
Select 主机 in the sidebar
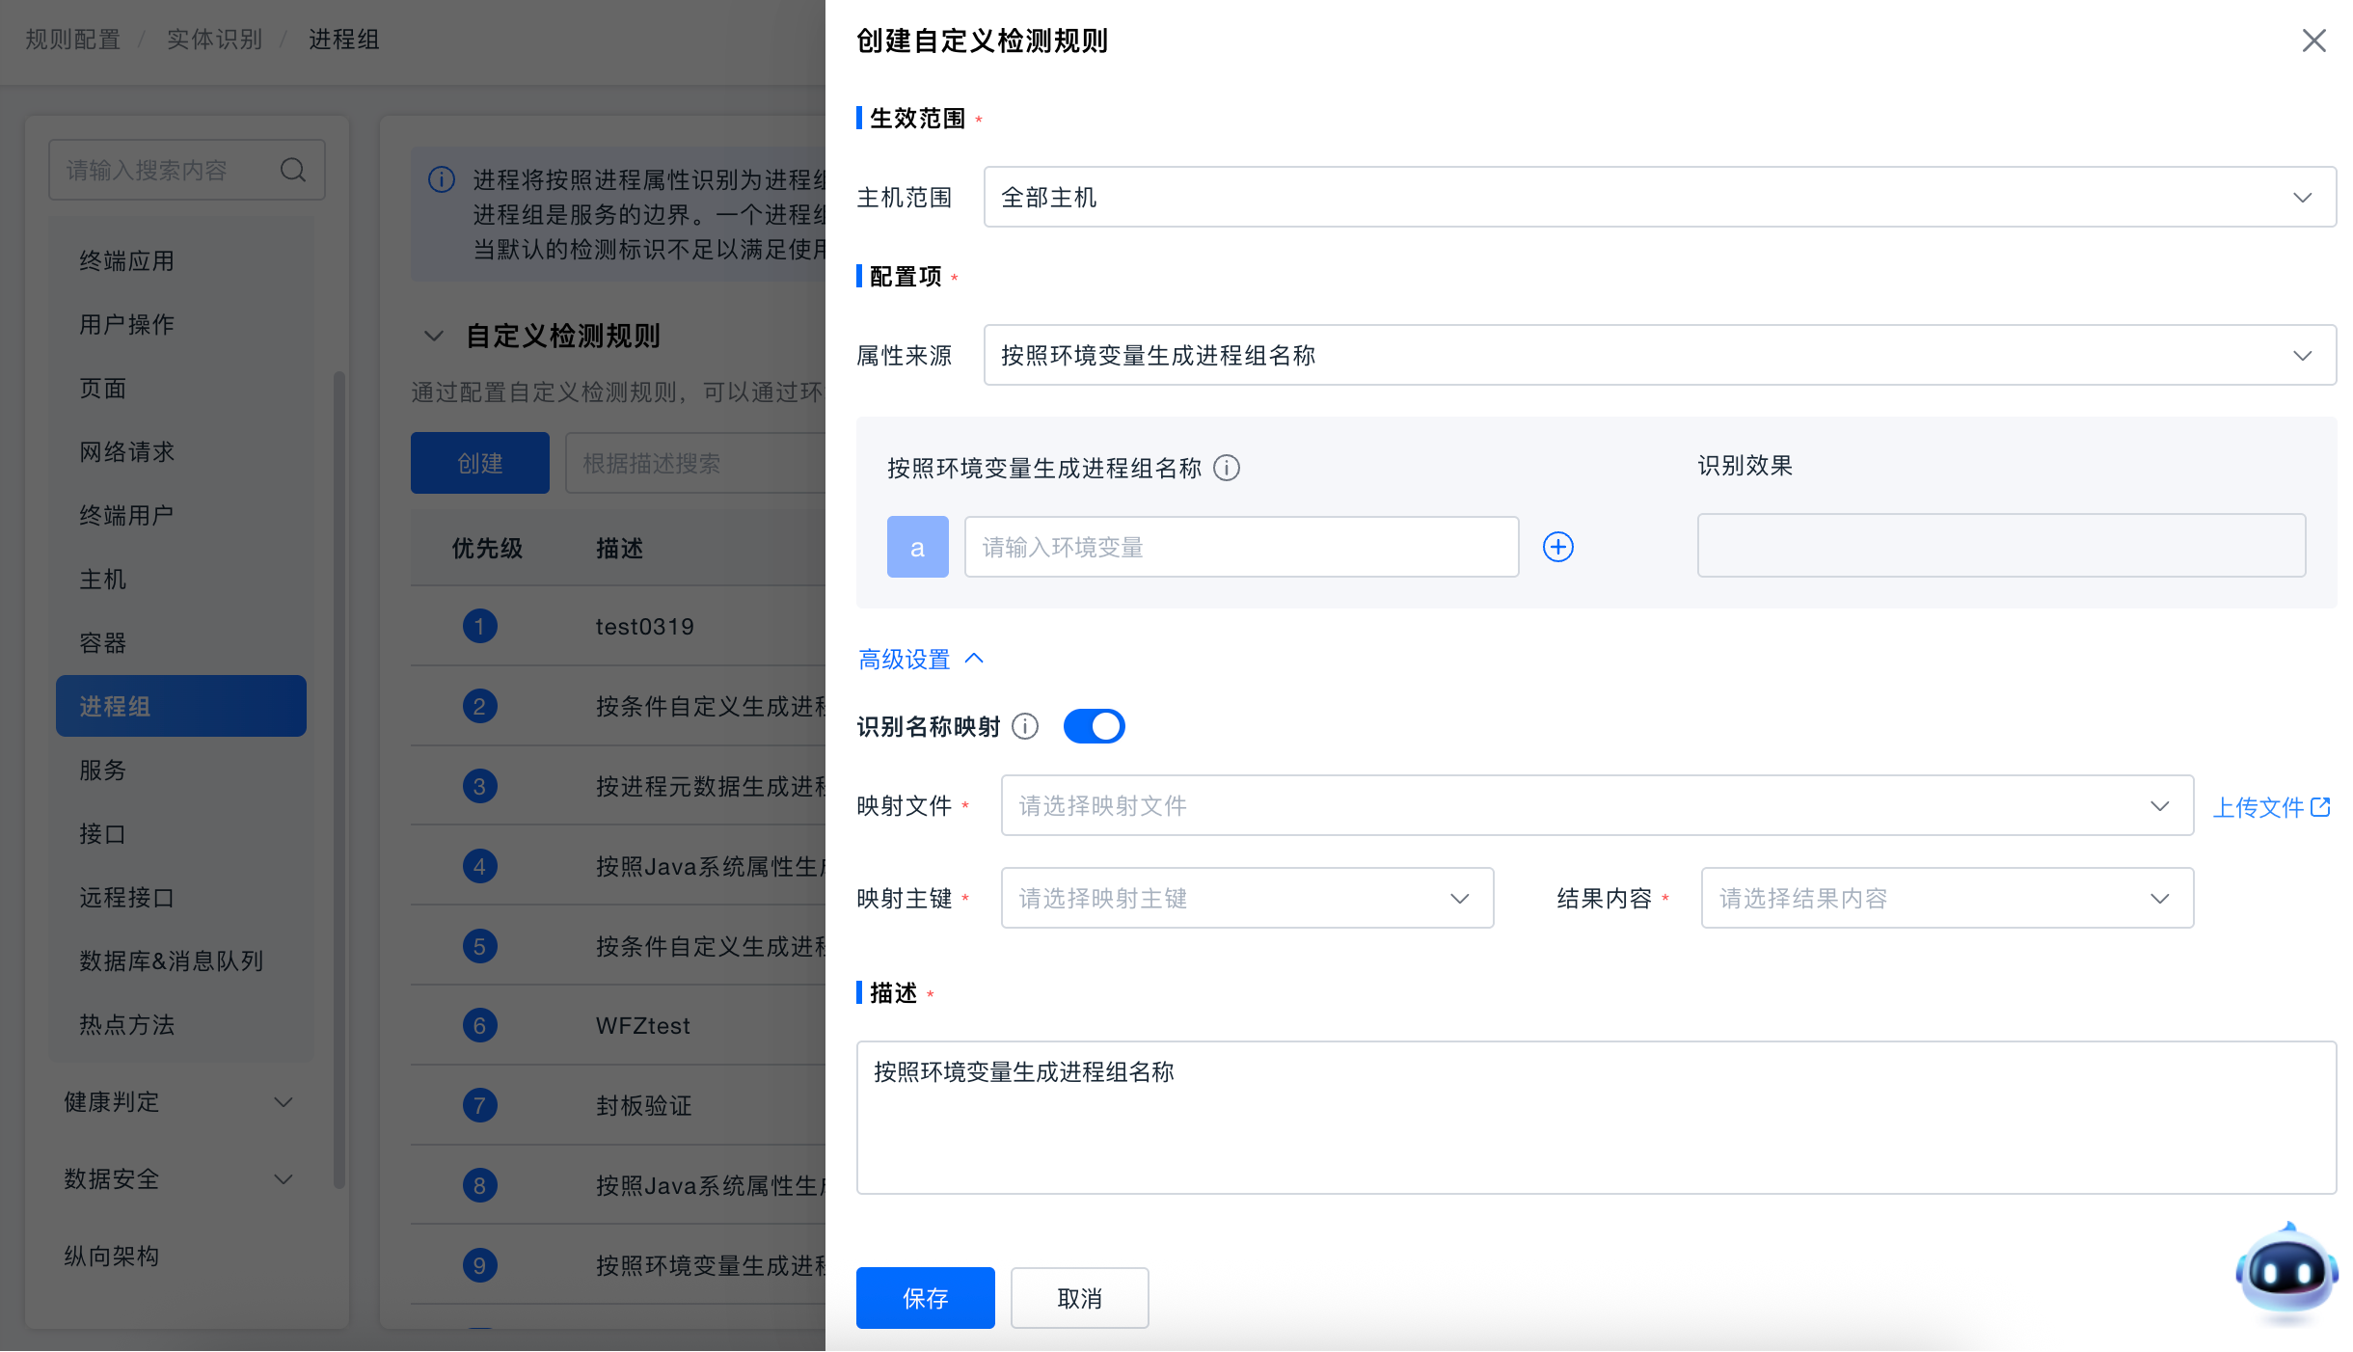181,579
